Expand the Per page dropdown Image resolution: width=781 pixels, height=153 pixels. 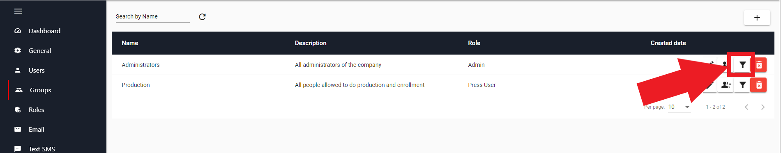click(x=679, y=107)
